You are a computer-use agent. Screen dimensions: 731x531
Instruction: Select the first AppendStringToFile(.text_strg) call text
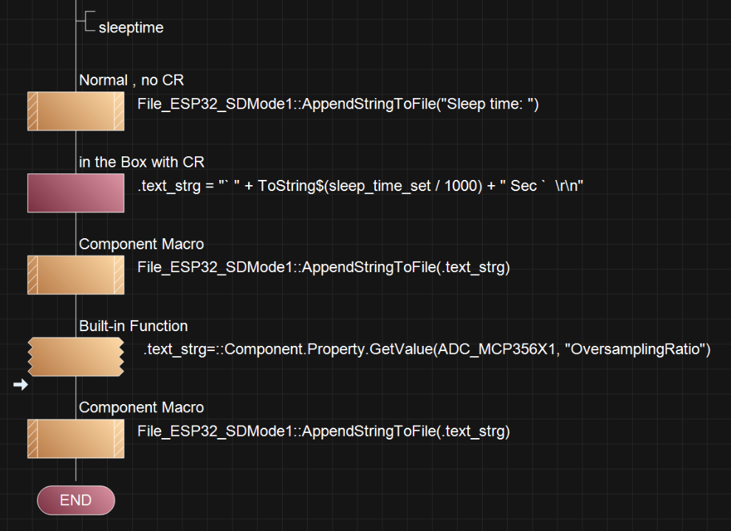click(323, 268)
